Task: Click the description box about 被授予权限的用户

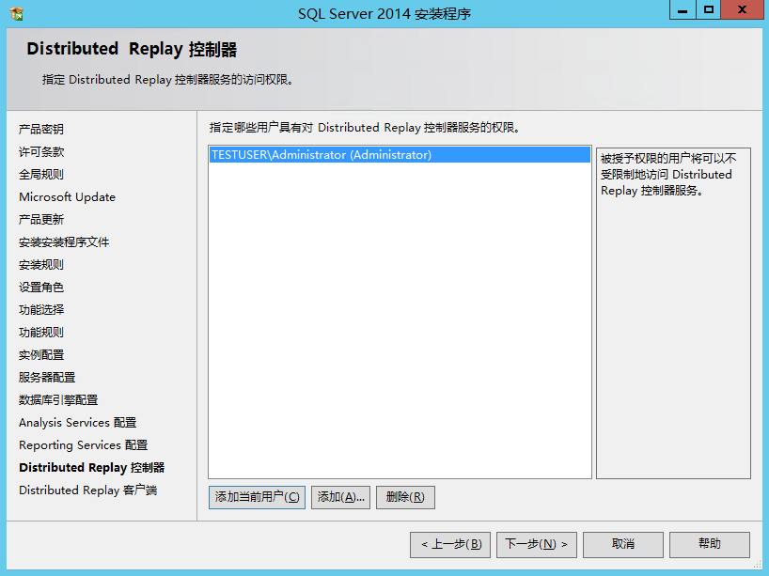Action: [673, 313]
